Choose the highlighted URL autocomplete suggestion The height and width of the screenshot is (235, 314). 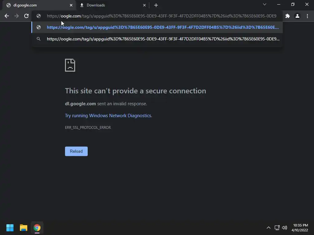click(163, 27)
